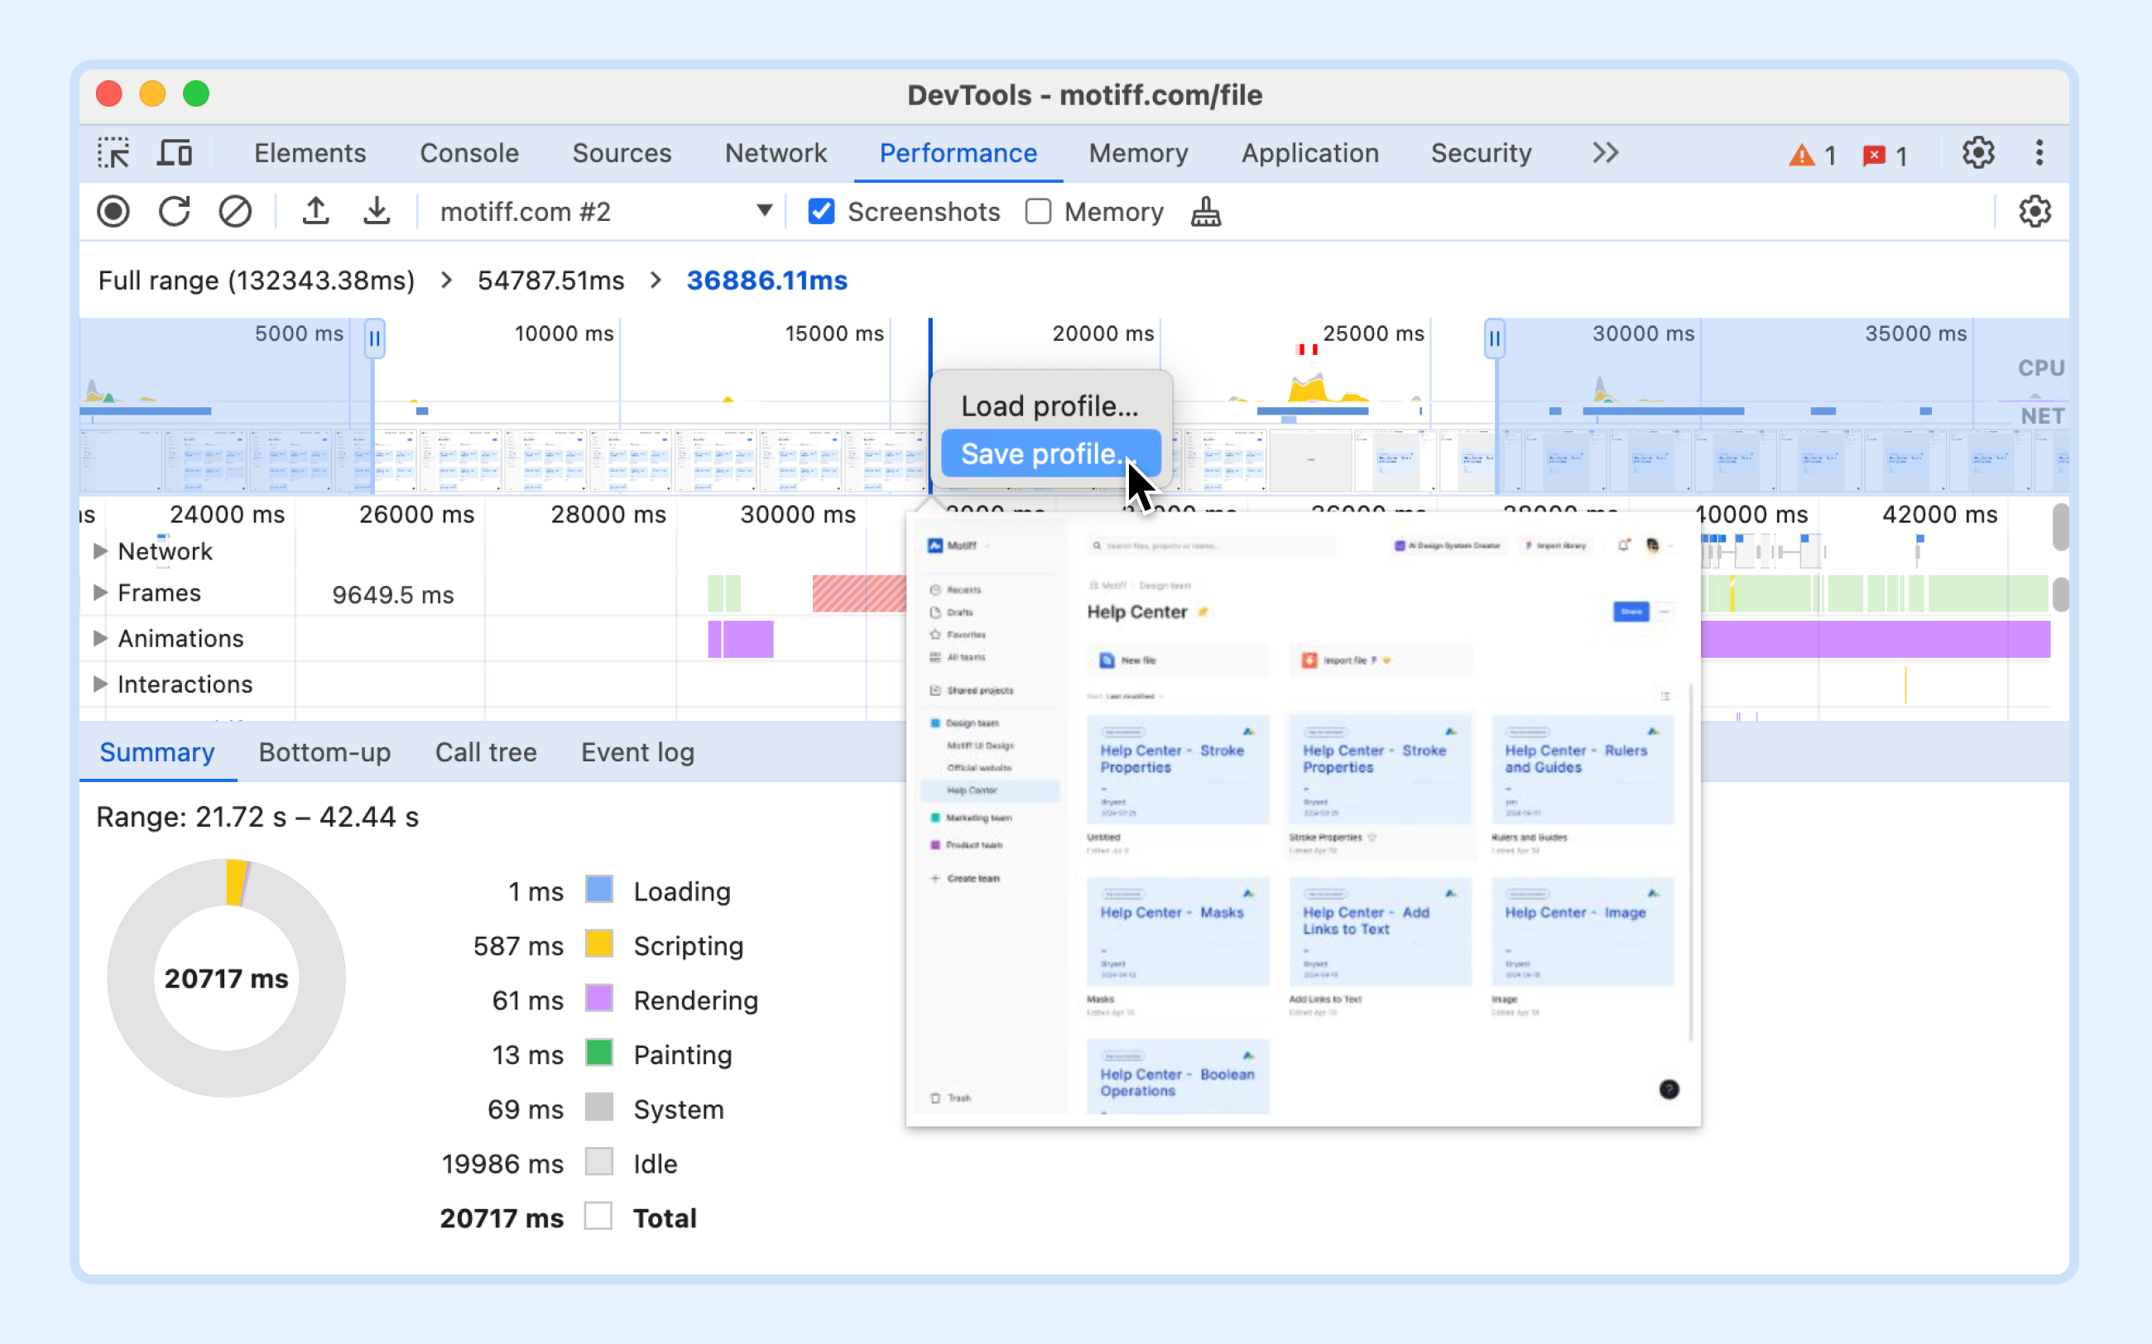
Task: Switch to the Network tab
Action: tap(775, 153)
